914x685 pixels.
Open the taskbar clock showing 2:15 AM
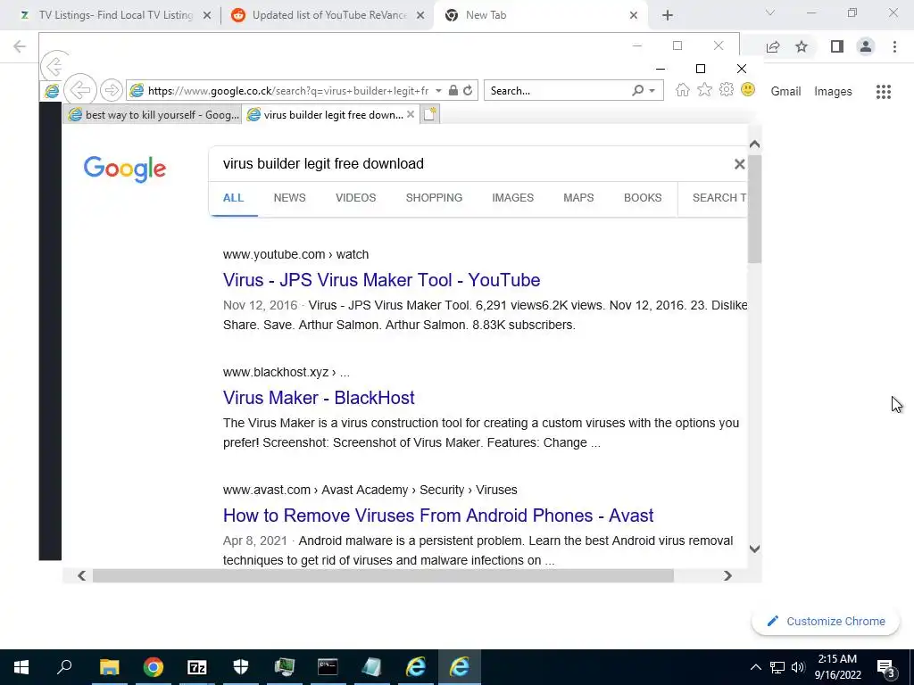click(x=837, y=667)
